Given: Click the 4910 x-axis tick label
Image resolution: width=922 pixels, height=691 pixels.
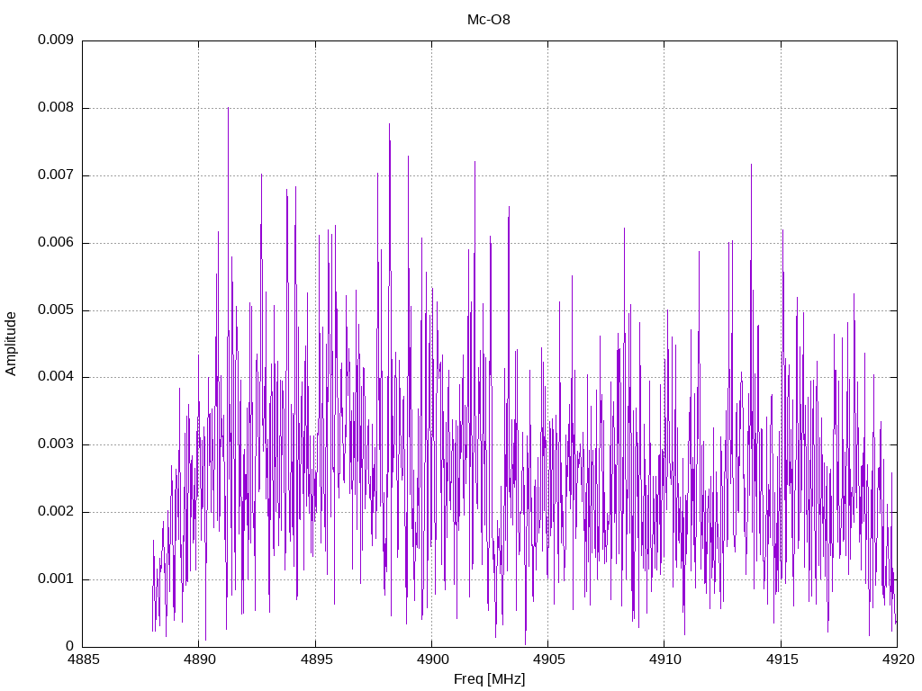Looking at the screenshot, I should (665, 660).
